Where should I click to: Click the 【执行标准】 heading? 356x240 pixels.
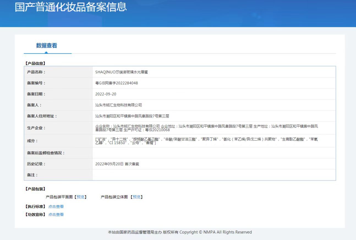tap(35, 207)
